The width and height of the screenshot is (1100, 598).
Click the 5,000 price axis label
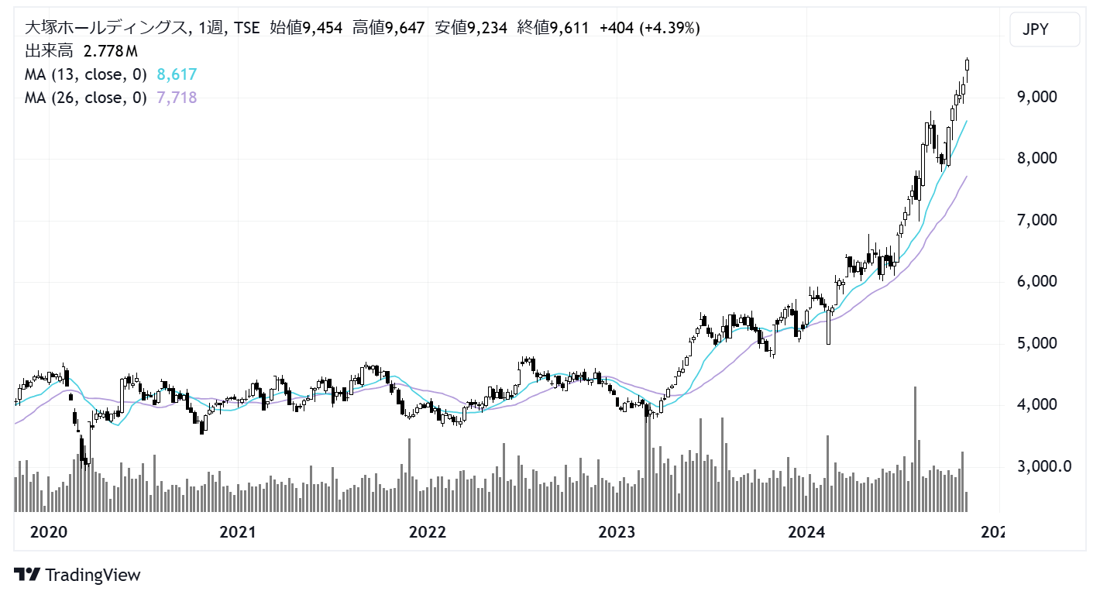(x=1036, y=343)
